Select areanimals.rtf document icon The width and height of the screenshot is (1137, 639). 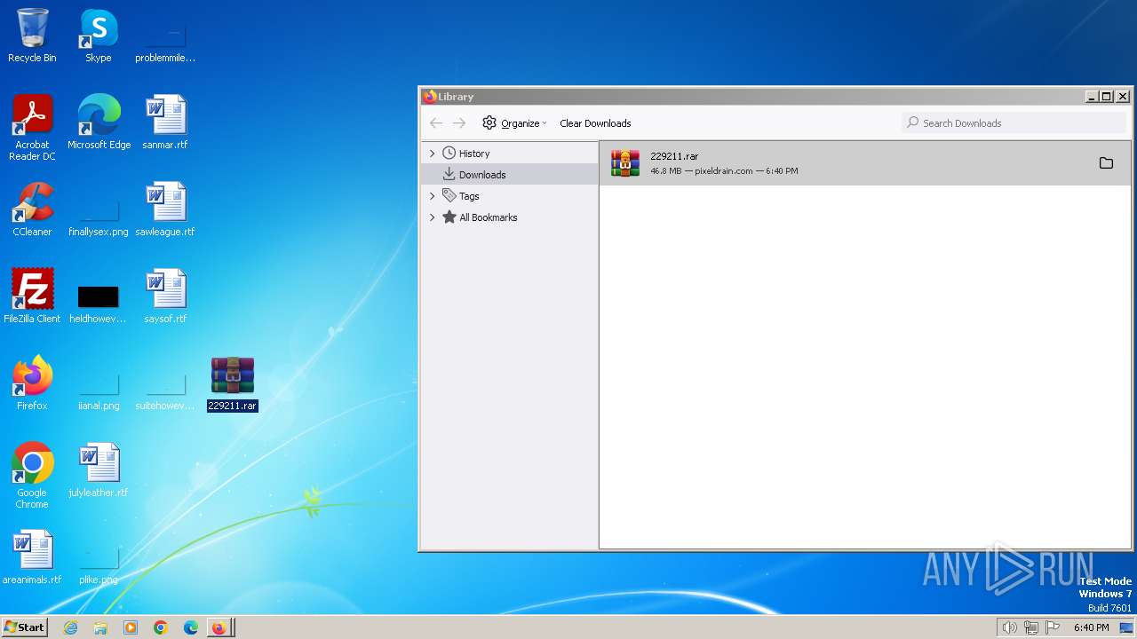click(32, 556)
